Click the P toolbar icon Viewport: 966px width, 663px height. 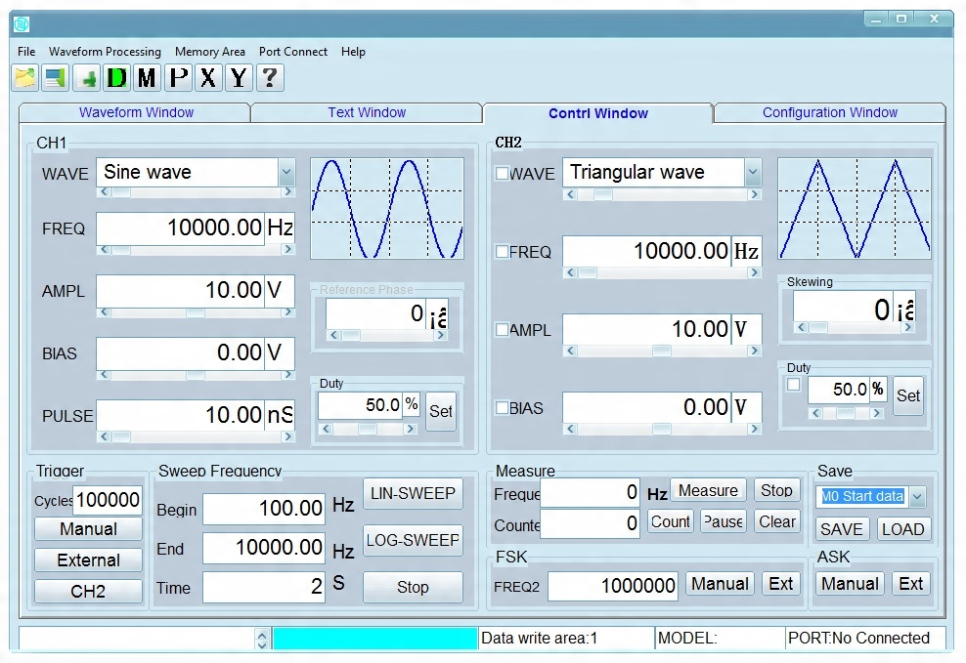point(178,78)
